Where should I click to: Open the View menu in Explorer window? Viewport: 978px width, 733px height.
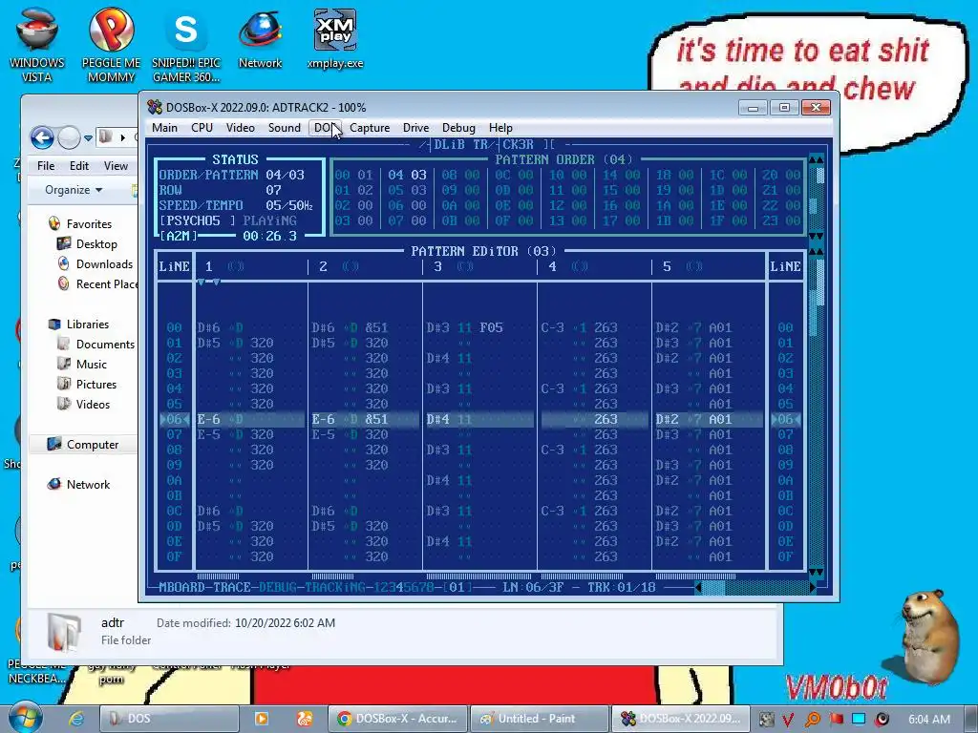pyautogui.click(x=116, y=166)
